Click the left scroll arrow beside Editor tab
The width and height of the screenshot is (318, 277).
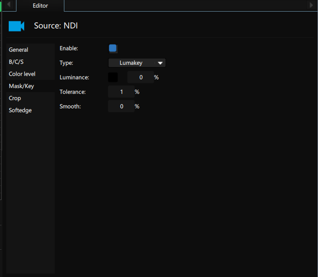[x=8, y=5]
